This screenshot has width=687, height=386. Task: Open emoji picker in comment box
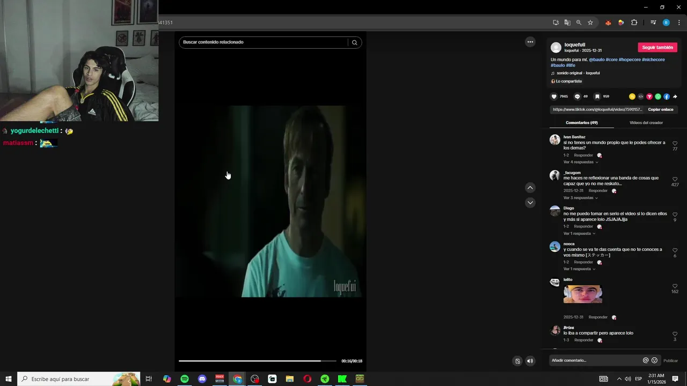coord(654,360)
